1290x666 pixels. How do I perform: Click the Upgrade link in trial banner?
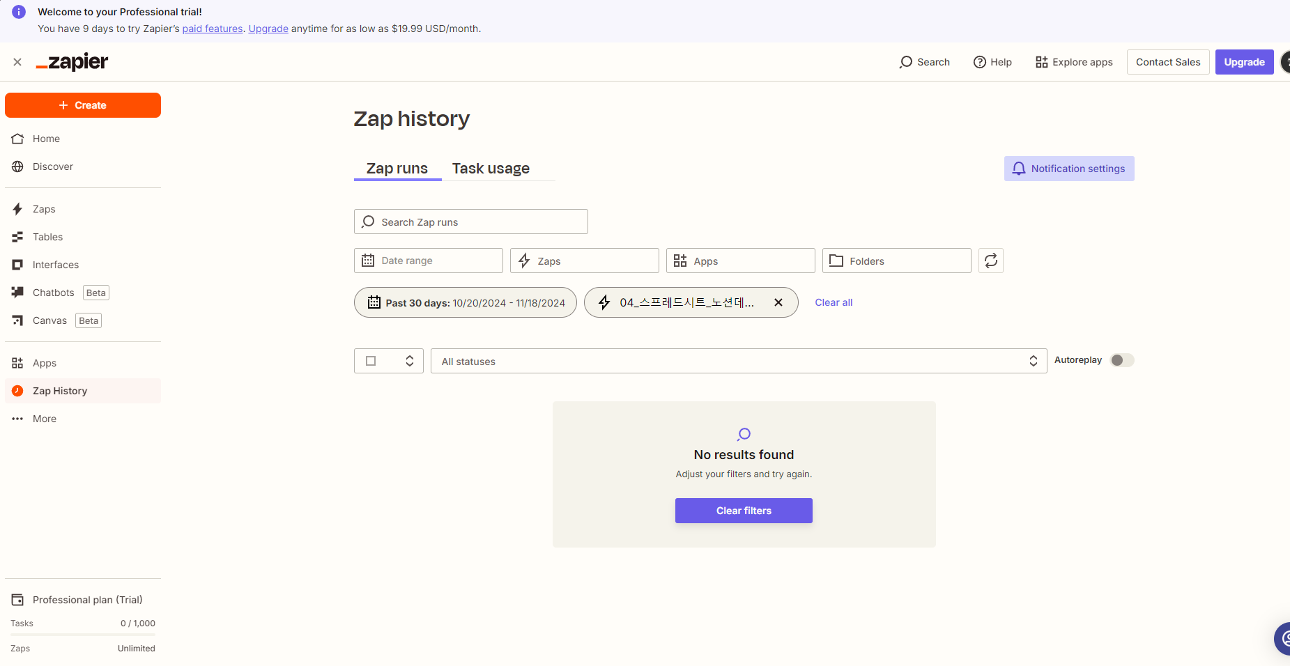pos(268,29)
